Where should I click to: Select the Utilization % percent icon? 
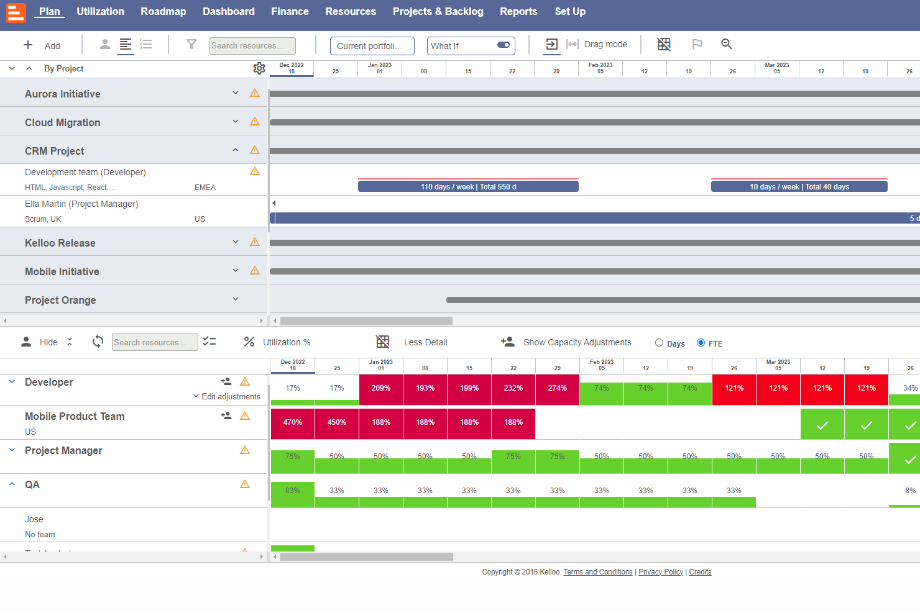click(249, 342)
